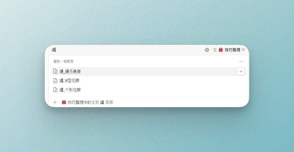294x152 pixels.
Task: Click the 選取一個頁面 section header
Action: tap(63, 62)
